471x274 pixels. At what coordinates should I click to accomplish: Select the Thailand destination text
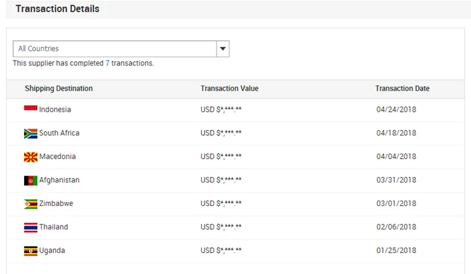pos(53,228)
